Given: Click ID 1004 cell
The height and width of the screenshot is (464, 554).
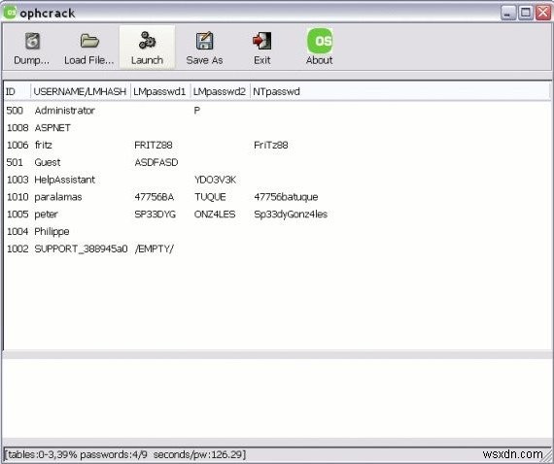Looking at the screenshot, I should click(17, 231).
